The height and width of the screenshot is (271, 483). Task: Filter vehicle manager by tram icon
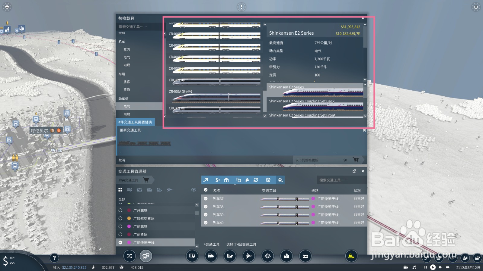tap(139, 190)
